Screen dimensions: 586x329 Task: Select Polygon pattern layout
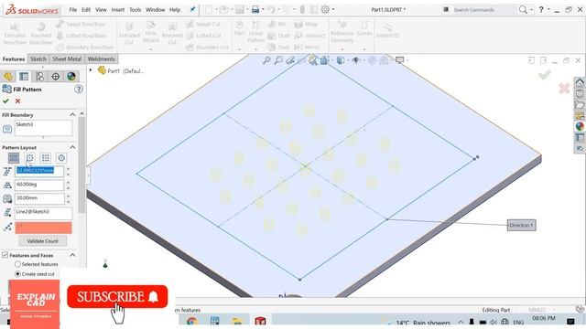pos(61,158)
